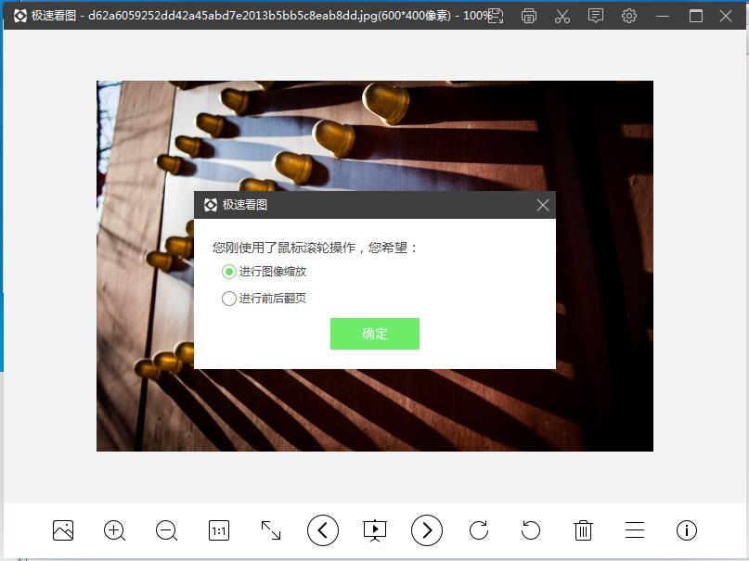Screen dimensions: 749x561
Task: Rotate image clockwise
Action: [x=479, y=530]
